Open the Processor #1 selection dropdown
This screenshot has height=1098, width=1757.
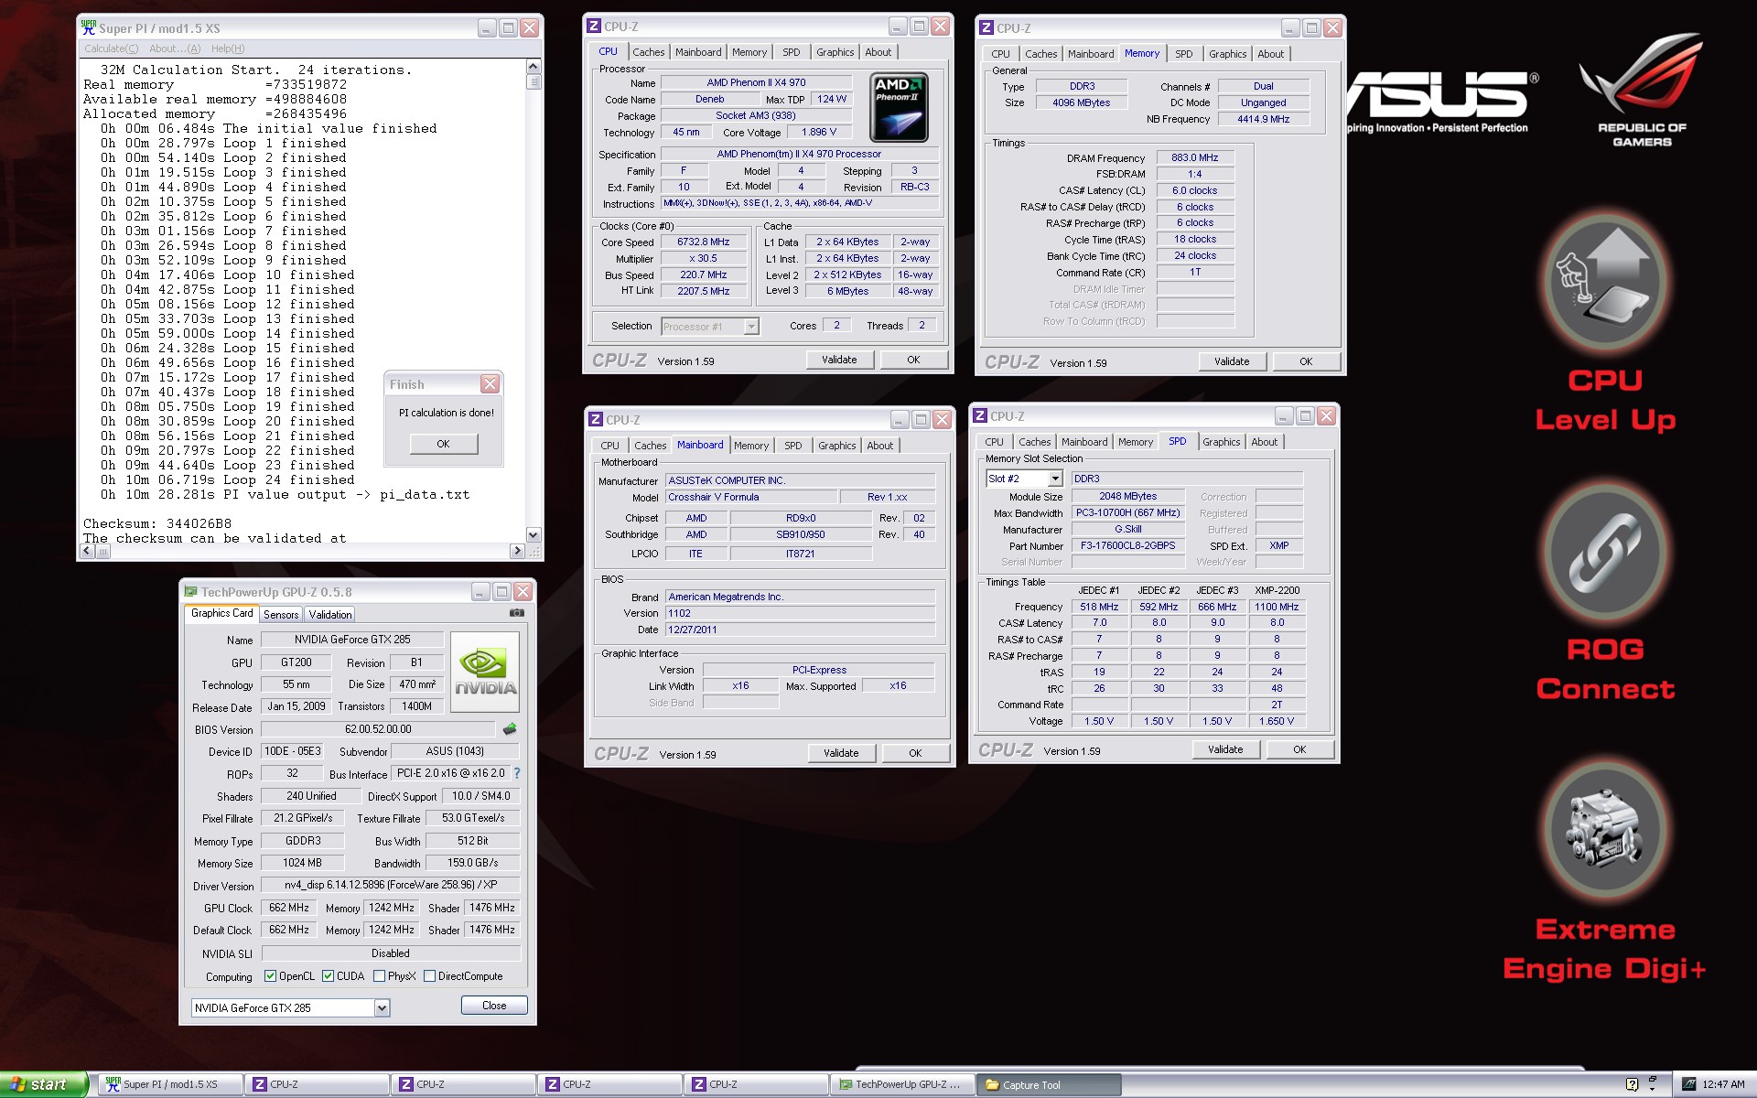pos(750,327)
